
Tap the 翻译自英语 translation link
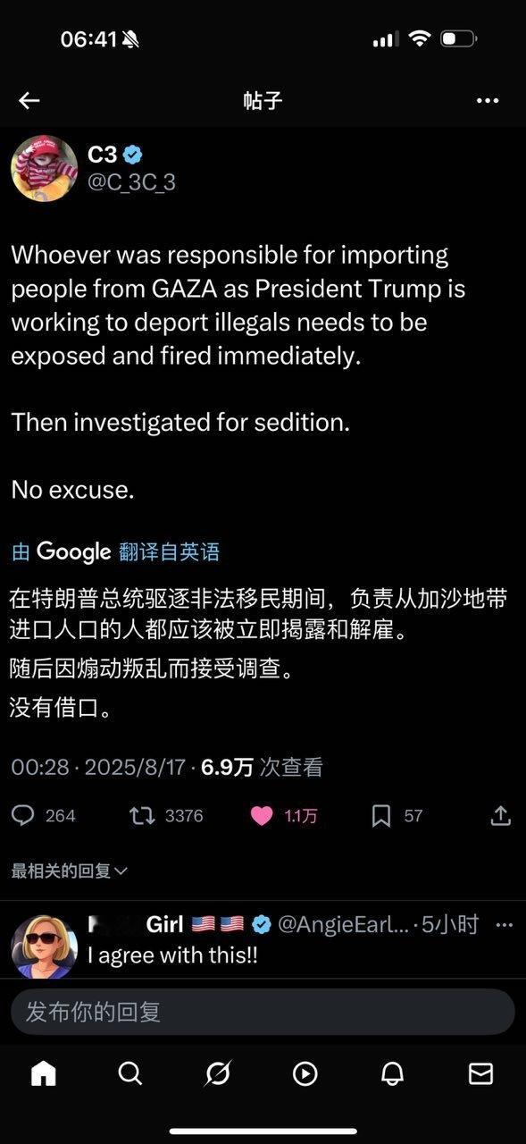click(x=170, y=551)
